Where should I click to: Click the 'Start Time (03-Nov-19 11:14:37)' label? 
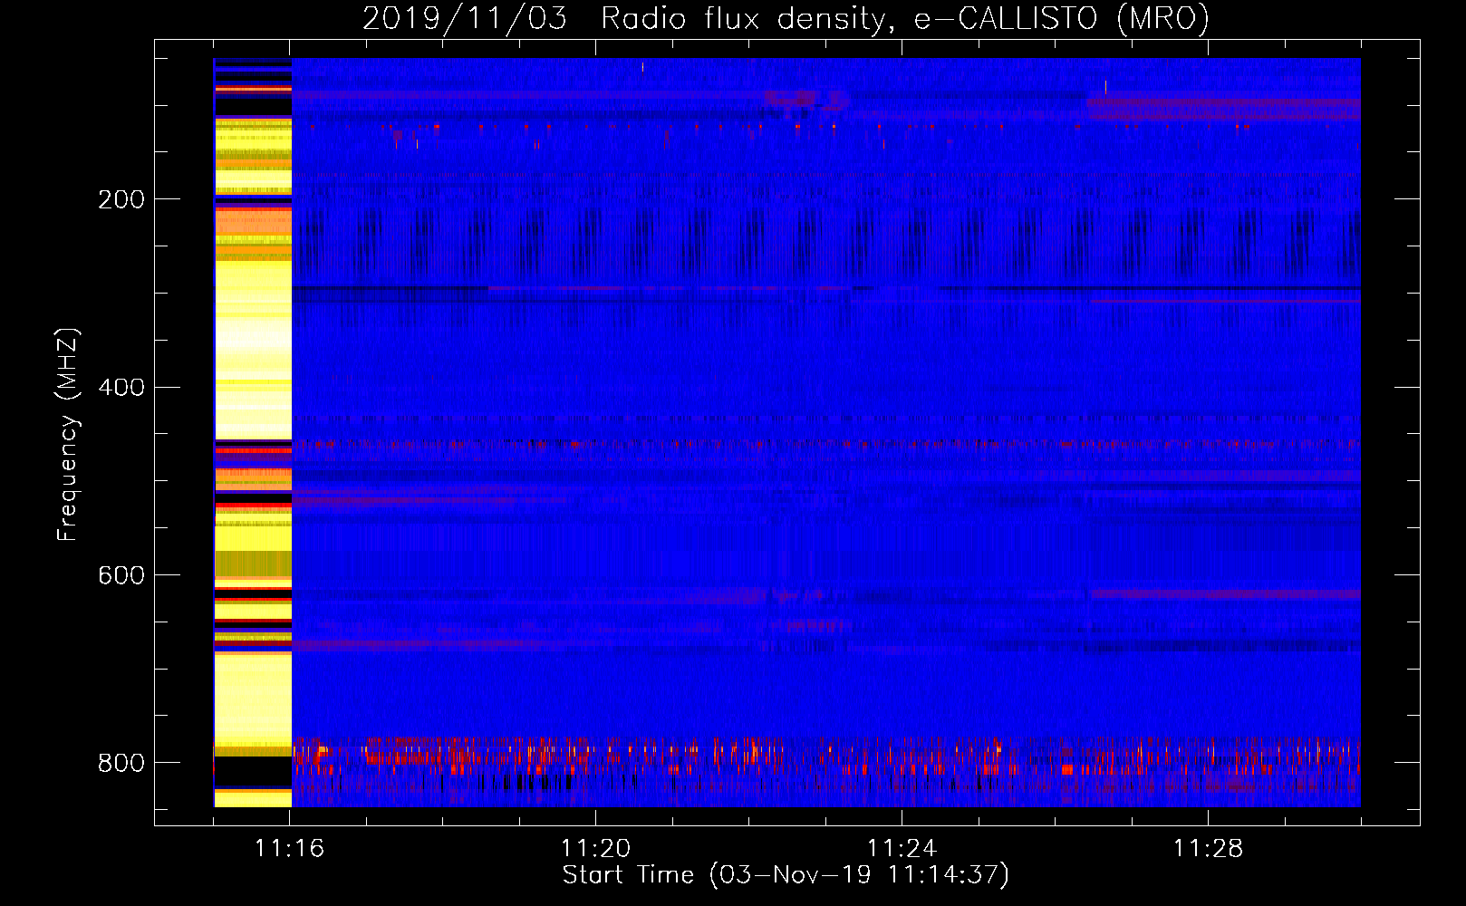[786, 875]
